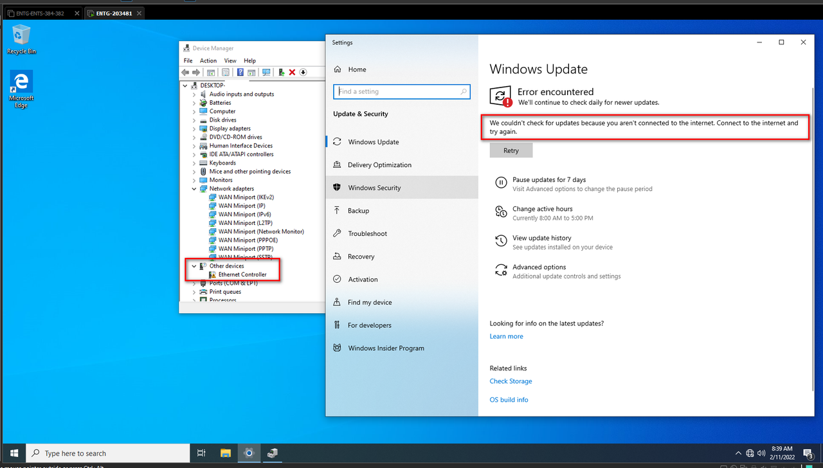
Task: Click the black down-arrow Disable device icon
Action: [x=303, y=73]
